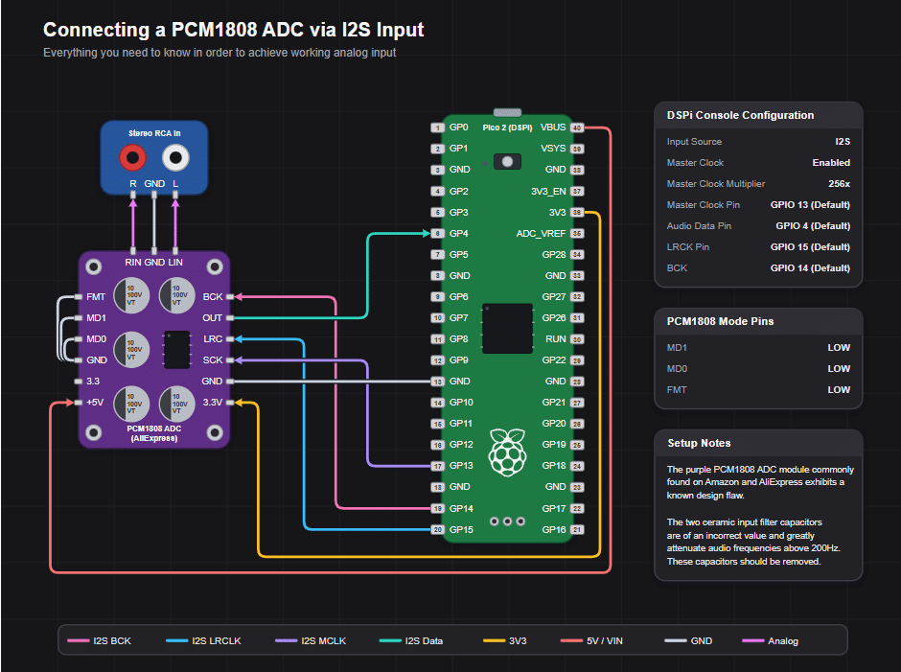Click 'GPIO 4 (Default)' in Audio Data Pin row
The height and width of the screenshot is (672, 901).
813,226
